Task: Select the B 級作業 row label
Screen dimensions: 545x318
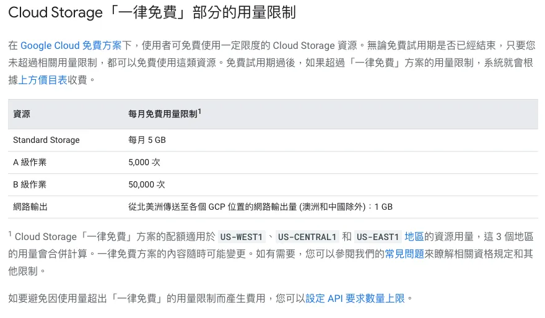Action: coord(30,184)
